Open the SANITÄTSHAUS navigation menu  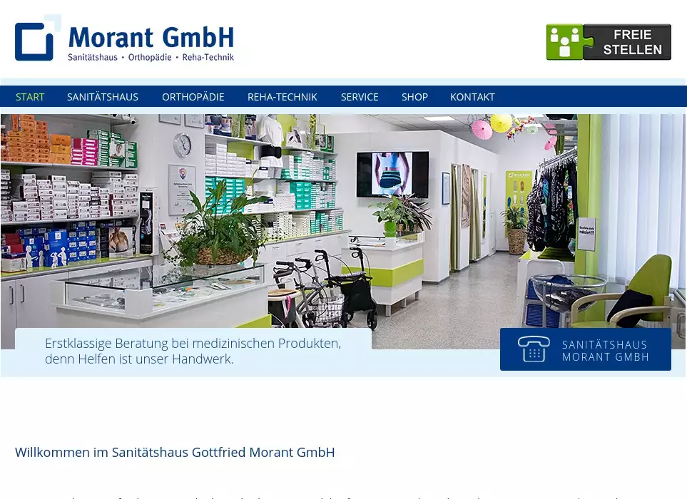point(103,97)
